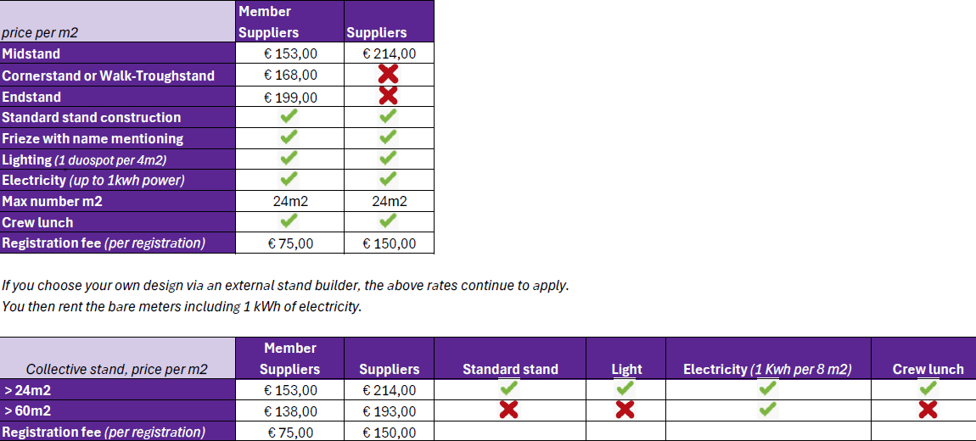Click red cross for >60m2 Crew lunch
Viewport: 976px width, 441px height.
928,410
